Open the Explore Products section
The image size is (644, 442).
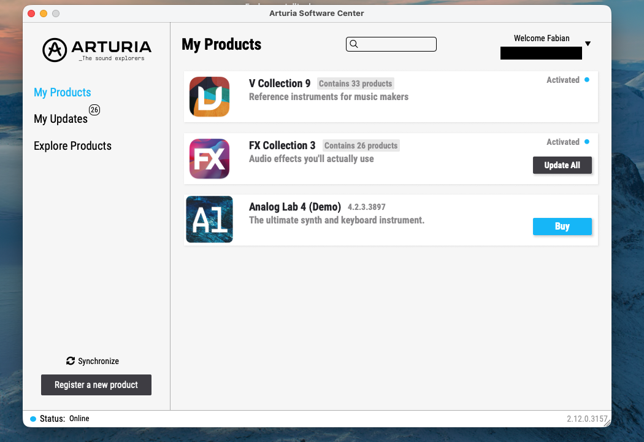click(72, 145)
